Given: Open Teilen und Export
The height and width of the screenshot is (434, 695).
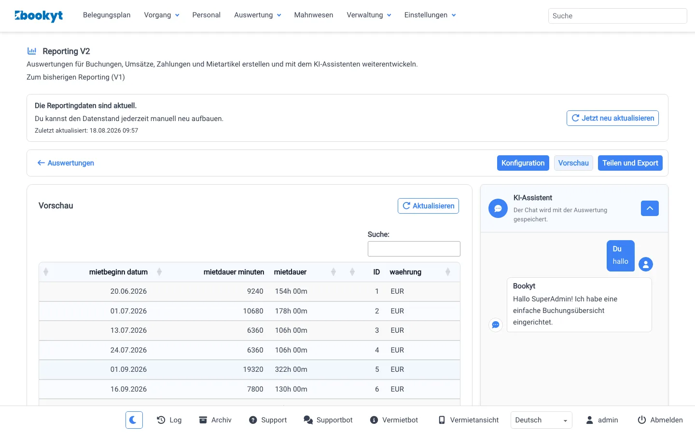Looking at the screenshot, I should 630,163.
